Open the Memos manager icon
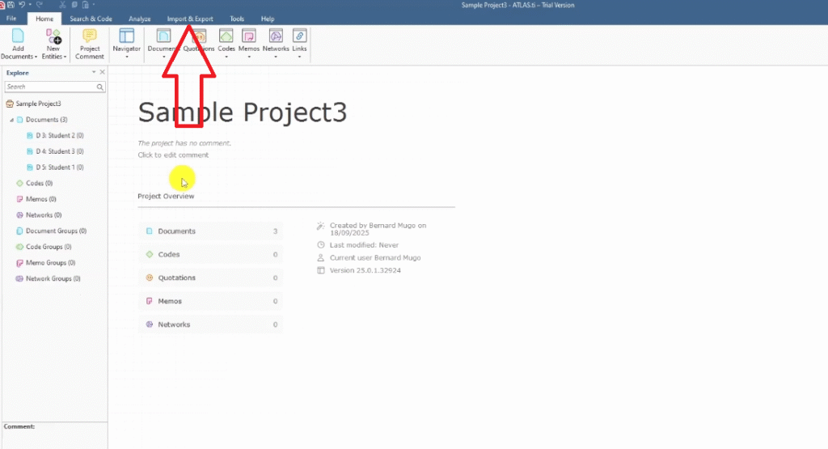Image resolution: width=828 pixels, height=449 pixels. (249, 36)
